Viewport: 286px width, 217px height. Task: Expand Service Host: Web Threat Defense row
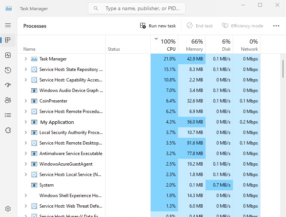tap(26, 206)
